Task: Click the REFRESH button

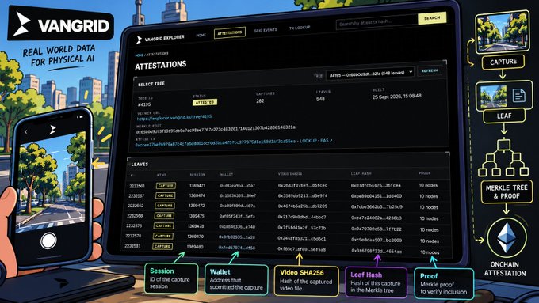Action: tap(430, 70)
